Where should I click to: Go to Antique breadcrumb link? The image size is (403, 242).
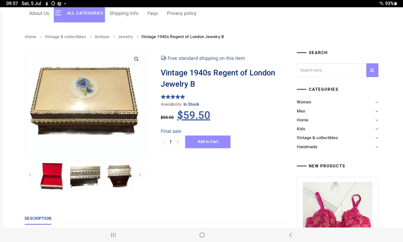[x=102, y=37]
